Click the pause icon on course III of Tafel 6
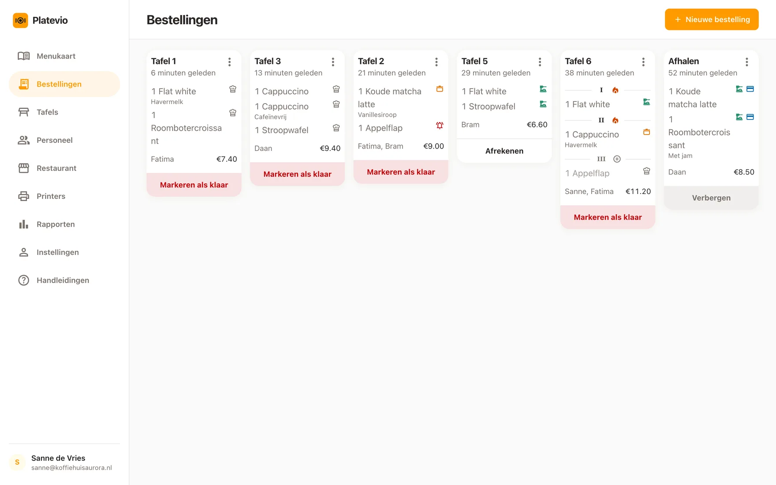 [617, 159]
